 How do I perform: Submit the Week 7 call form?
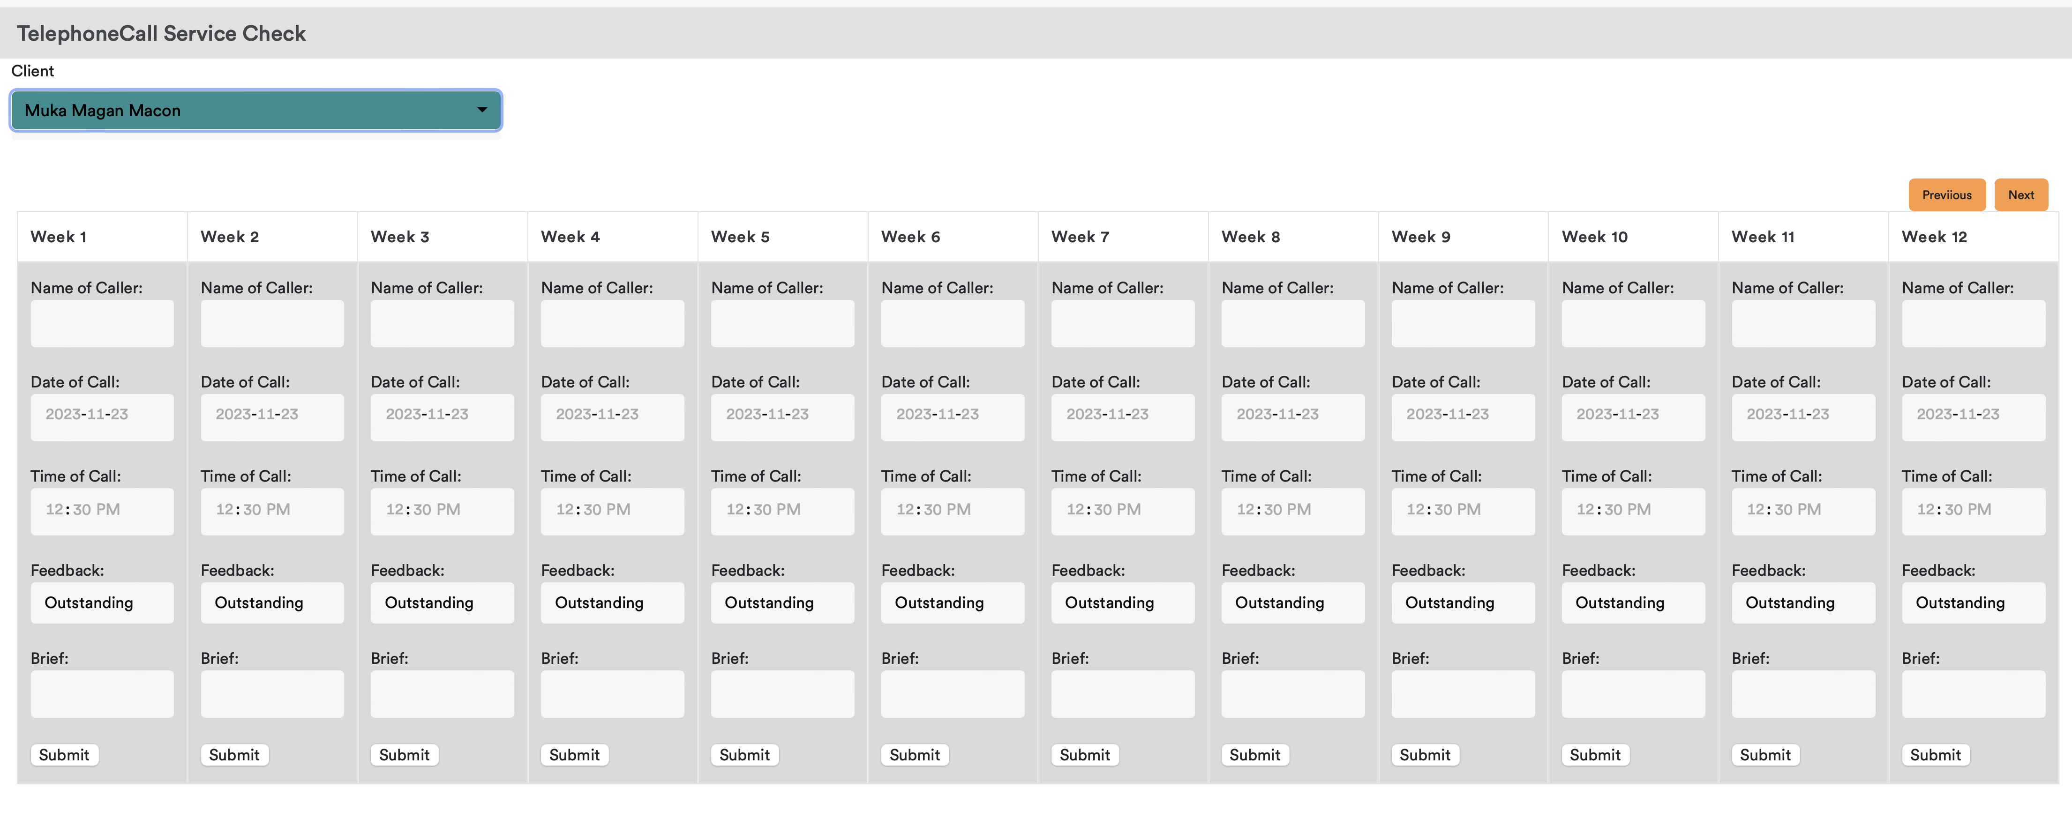tap(1083, 755)
